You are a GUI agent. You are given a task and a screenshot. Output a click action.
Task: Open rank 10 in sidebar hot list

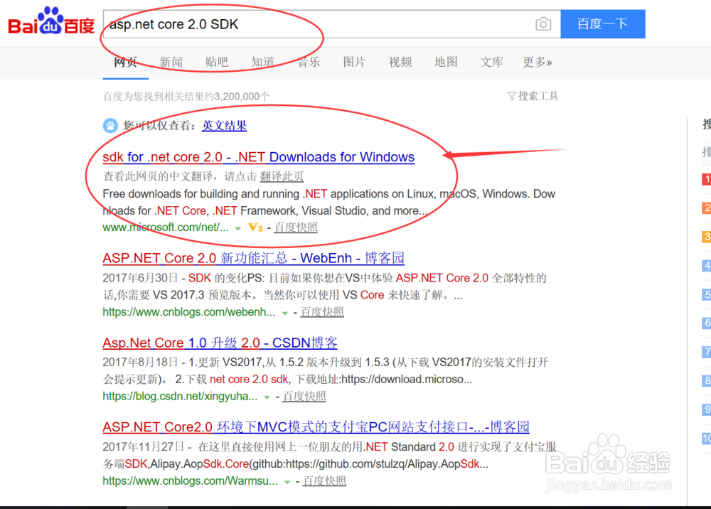(707, 439)
